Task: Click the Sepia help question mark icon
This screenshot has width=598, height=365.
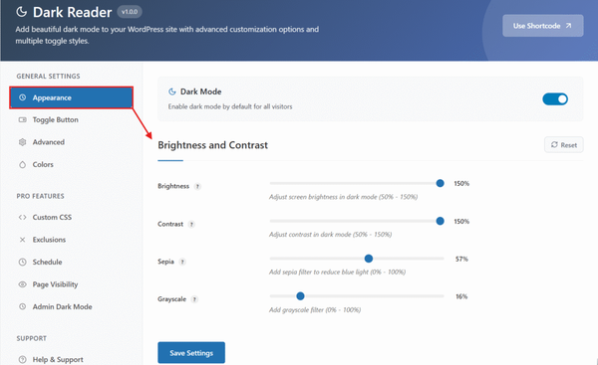Action: click(x=182, y=262)
